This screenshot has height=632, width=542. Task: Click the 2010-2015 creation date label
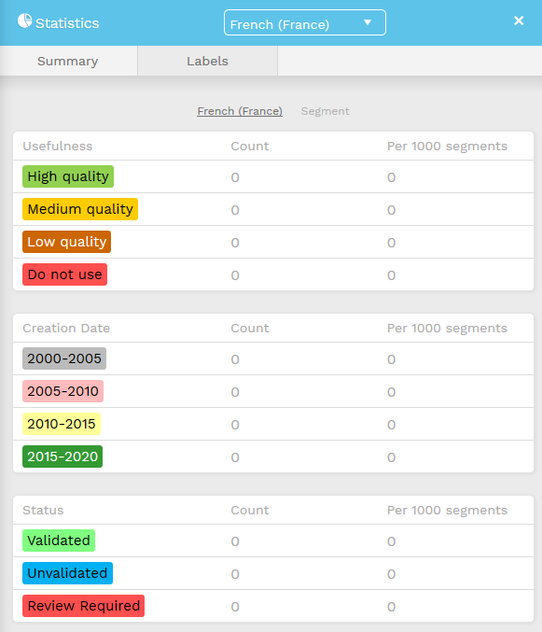(x=62, y=424)
